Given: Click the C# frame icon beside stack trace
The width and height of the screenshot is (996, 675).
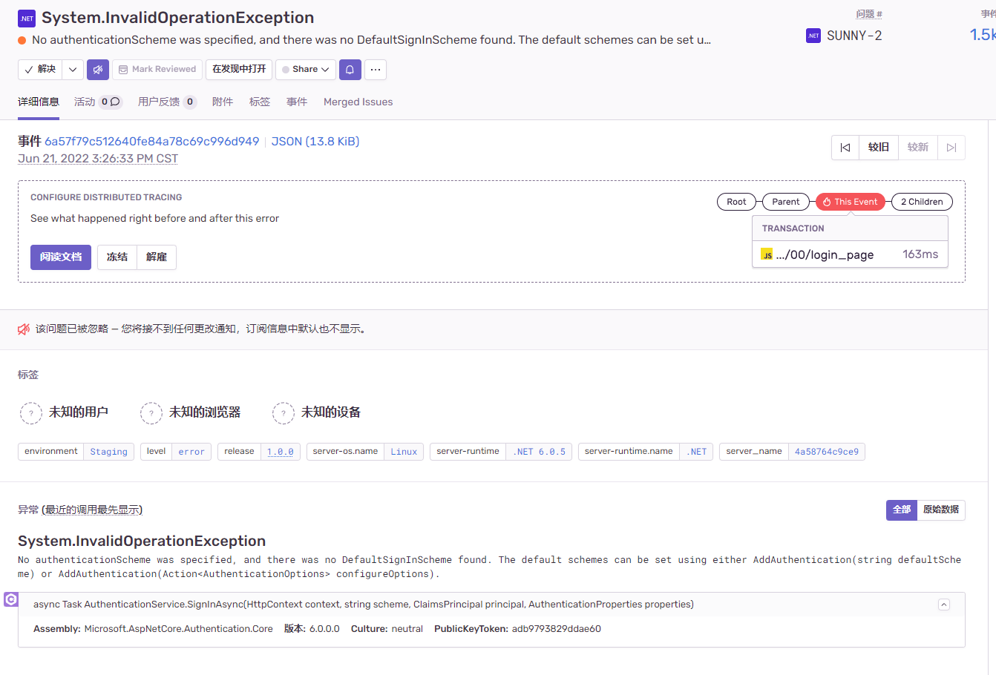Looking at the screenshot, I should click(11, 599).
